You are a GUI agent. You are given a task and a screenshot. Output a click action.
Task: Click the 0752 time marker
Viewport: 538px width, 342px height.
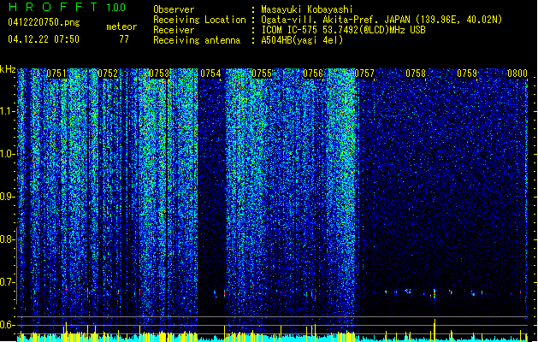tap(108, 74)
